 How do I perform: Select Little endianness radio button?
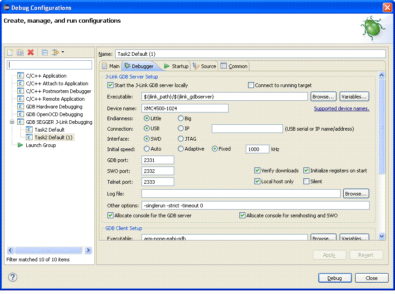click(146, 118)
